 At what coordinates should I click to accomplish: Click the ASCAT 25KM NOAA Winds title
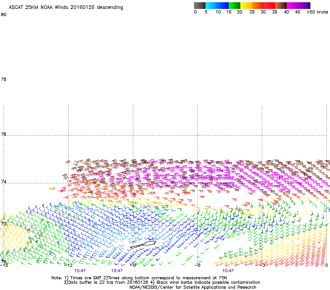pos(66,8)
